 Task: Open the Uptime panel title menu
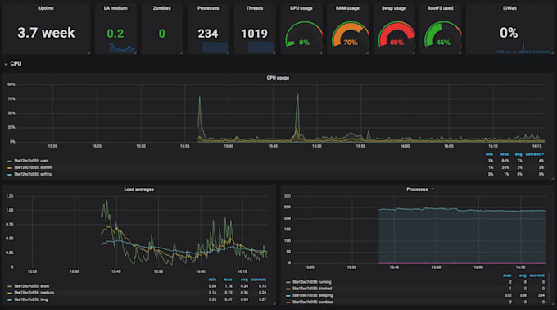coord(46,8)
